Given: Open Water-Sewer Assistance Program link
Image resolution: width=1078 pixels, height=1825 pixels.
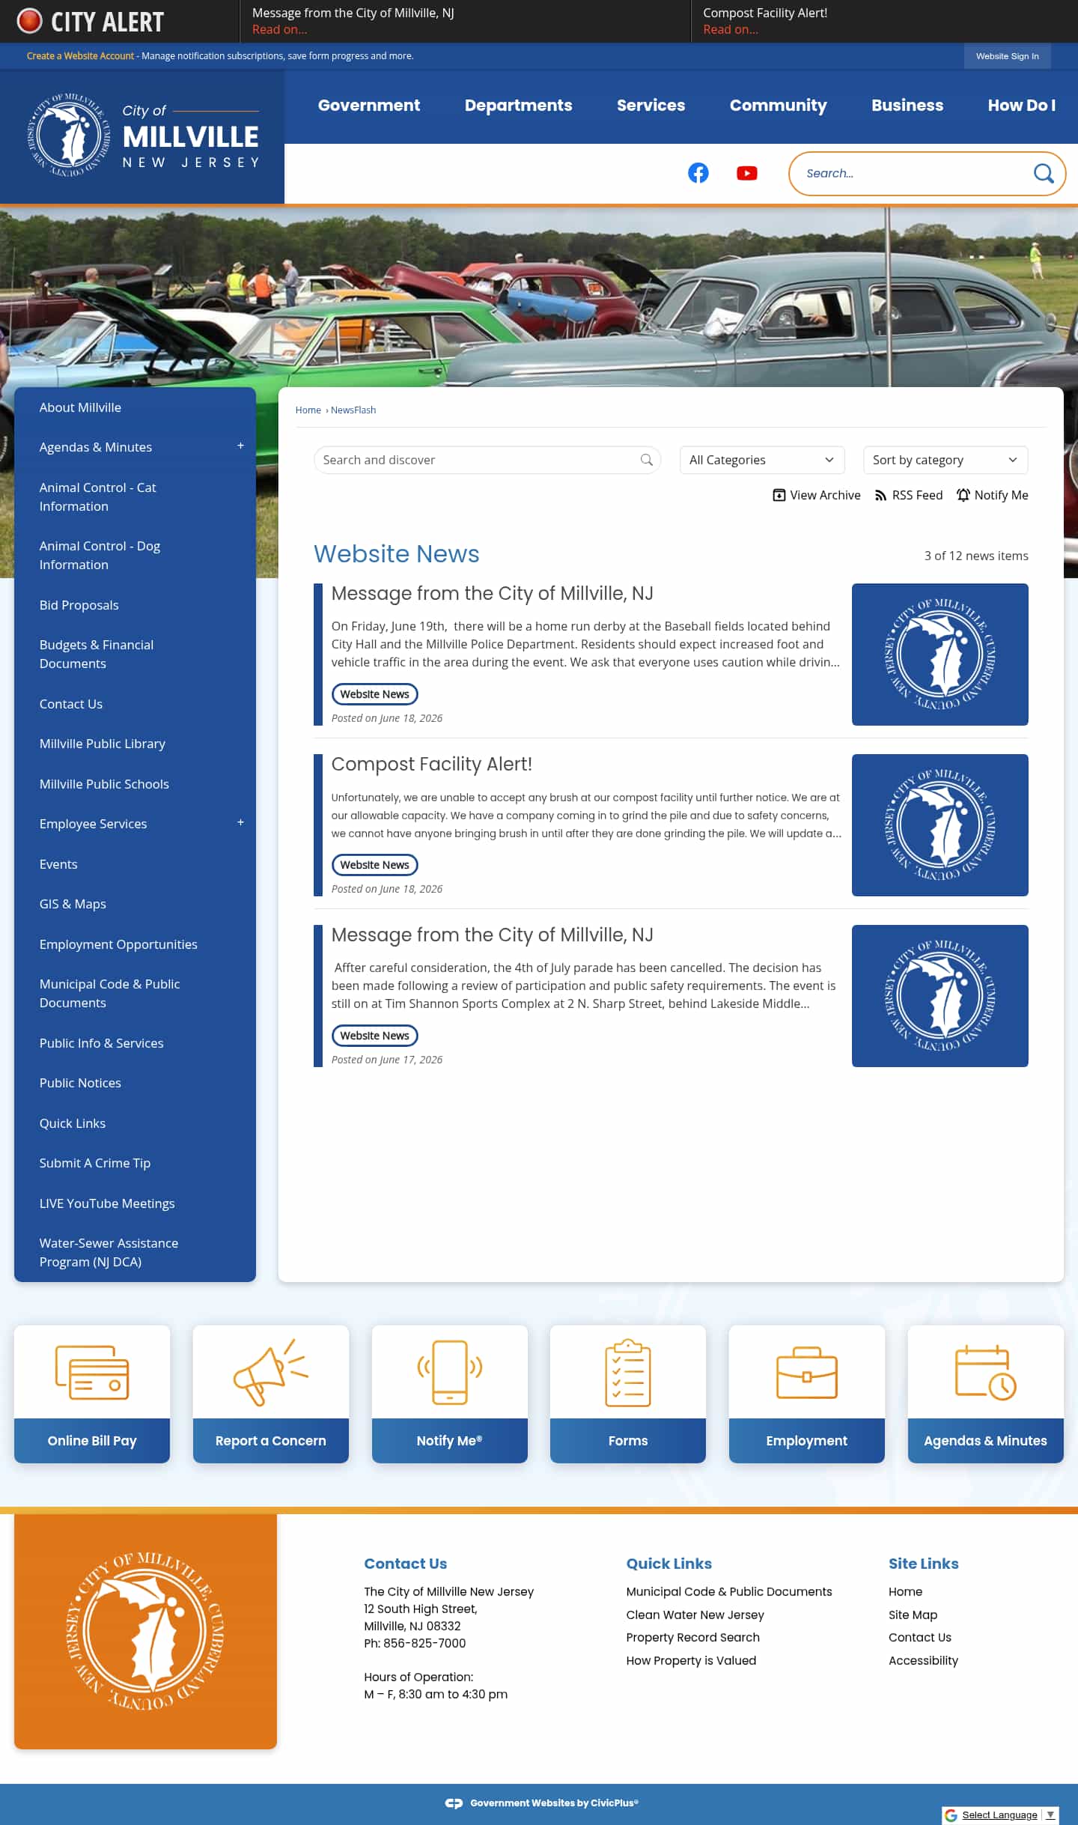Looking at the screenshot, I should (109, 1252).
